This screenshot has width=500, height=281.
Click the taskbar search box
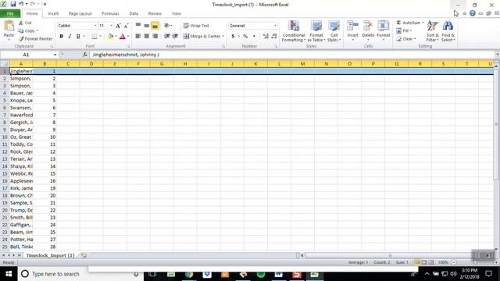coord(80,274)
